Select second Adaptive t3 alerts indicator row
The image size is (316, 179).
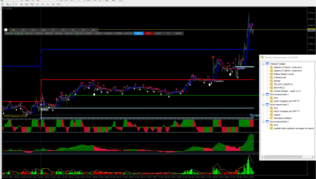[x=288, y=71]
